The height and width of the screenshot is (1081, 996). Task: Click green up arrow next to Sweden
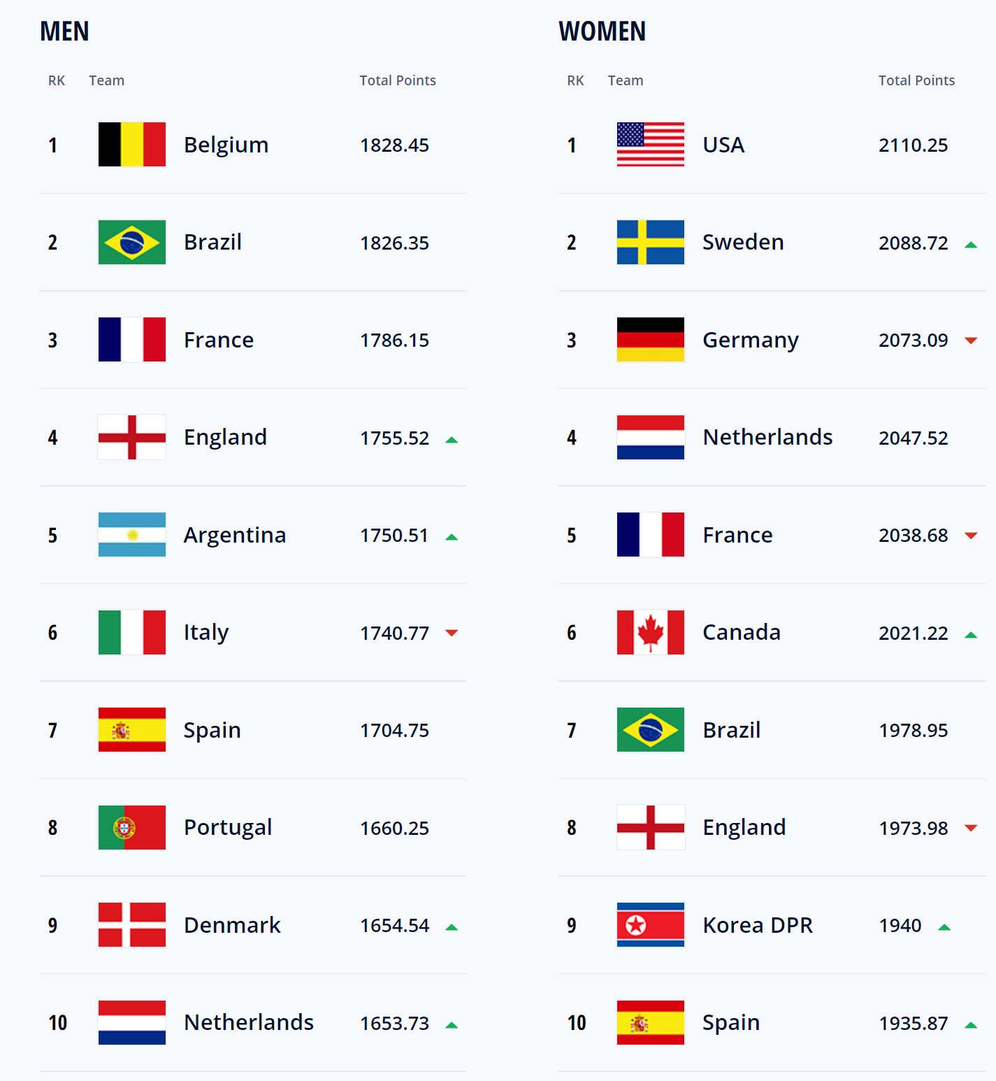[x=970, y=245]
